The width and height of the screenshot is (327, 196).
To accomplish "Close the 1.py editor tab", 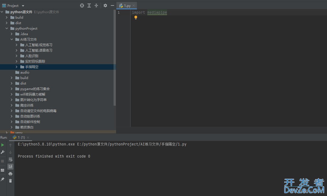I will point(134,6).
